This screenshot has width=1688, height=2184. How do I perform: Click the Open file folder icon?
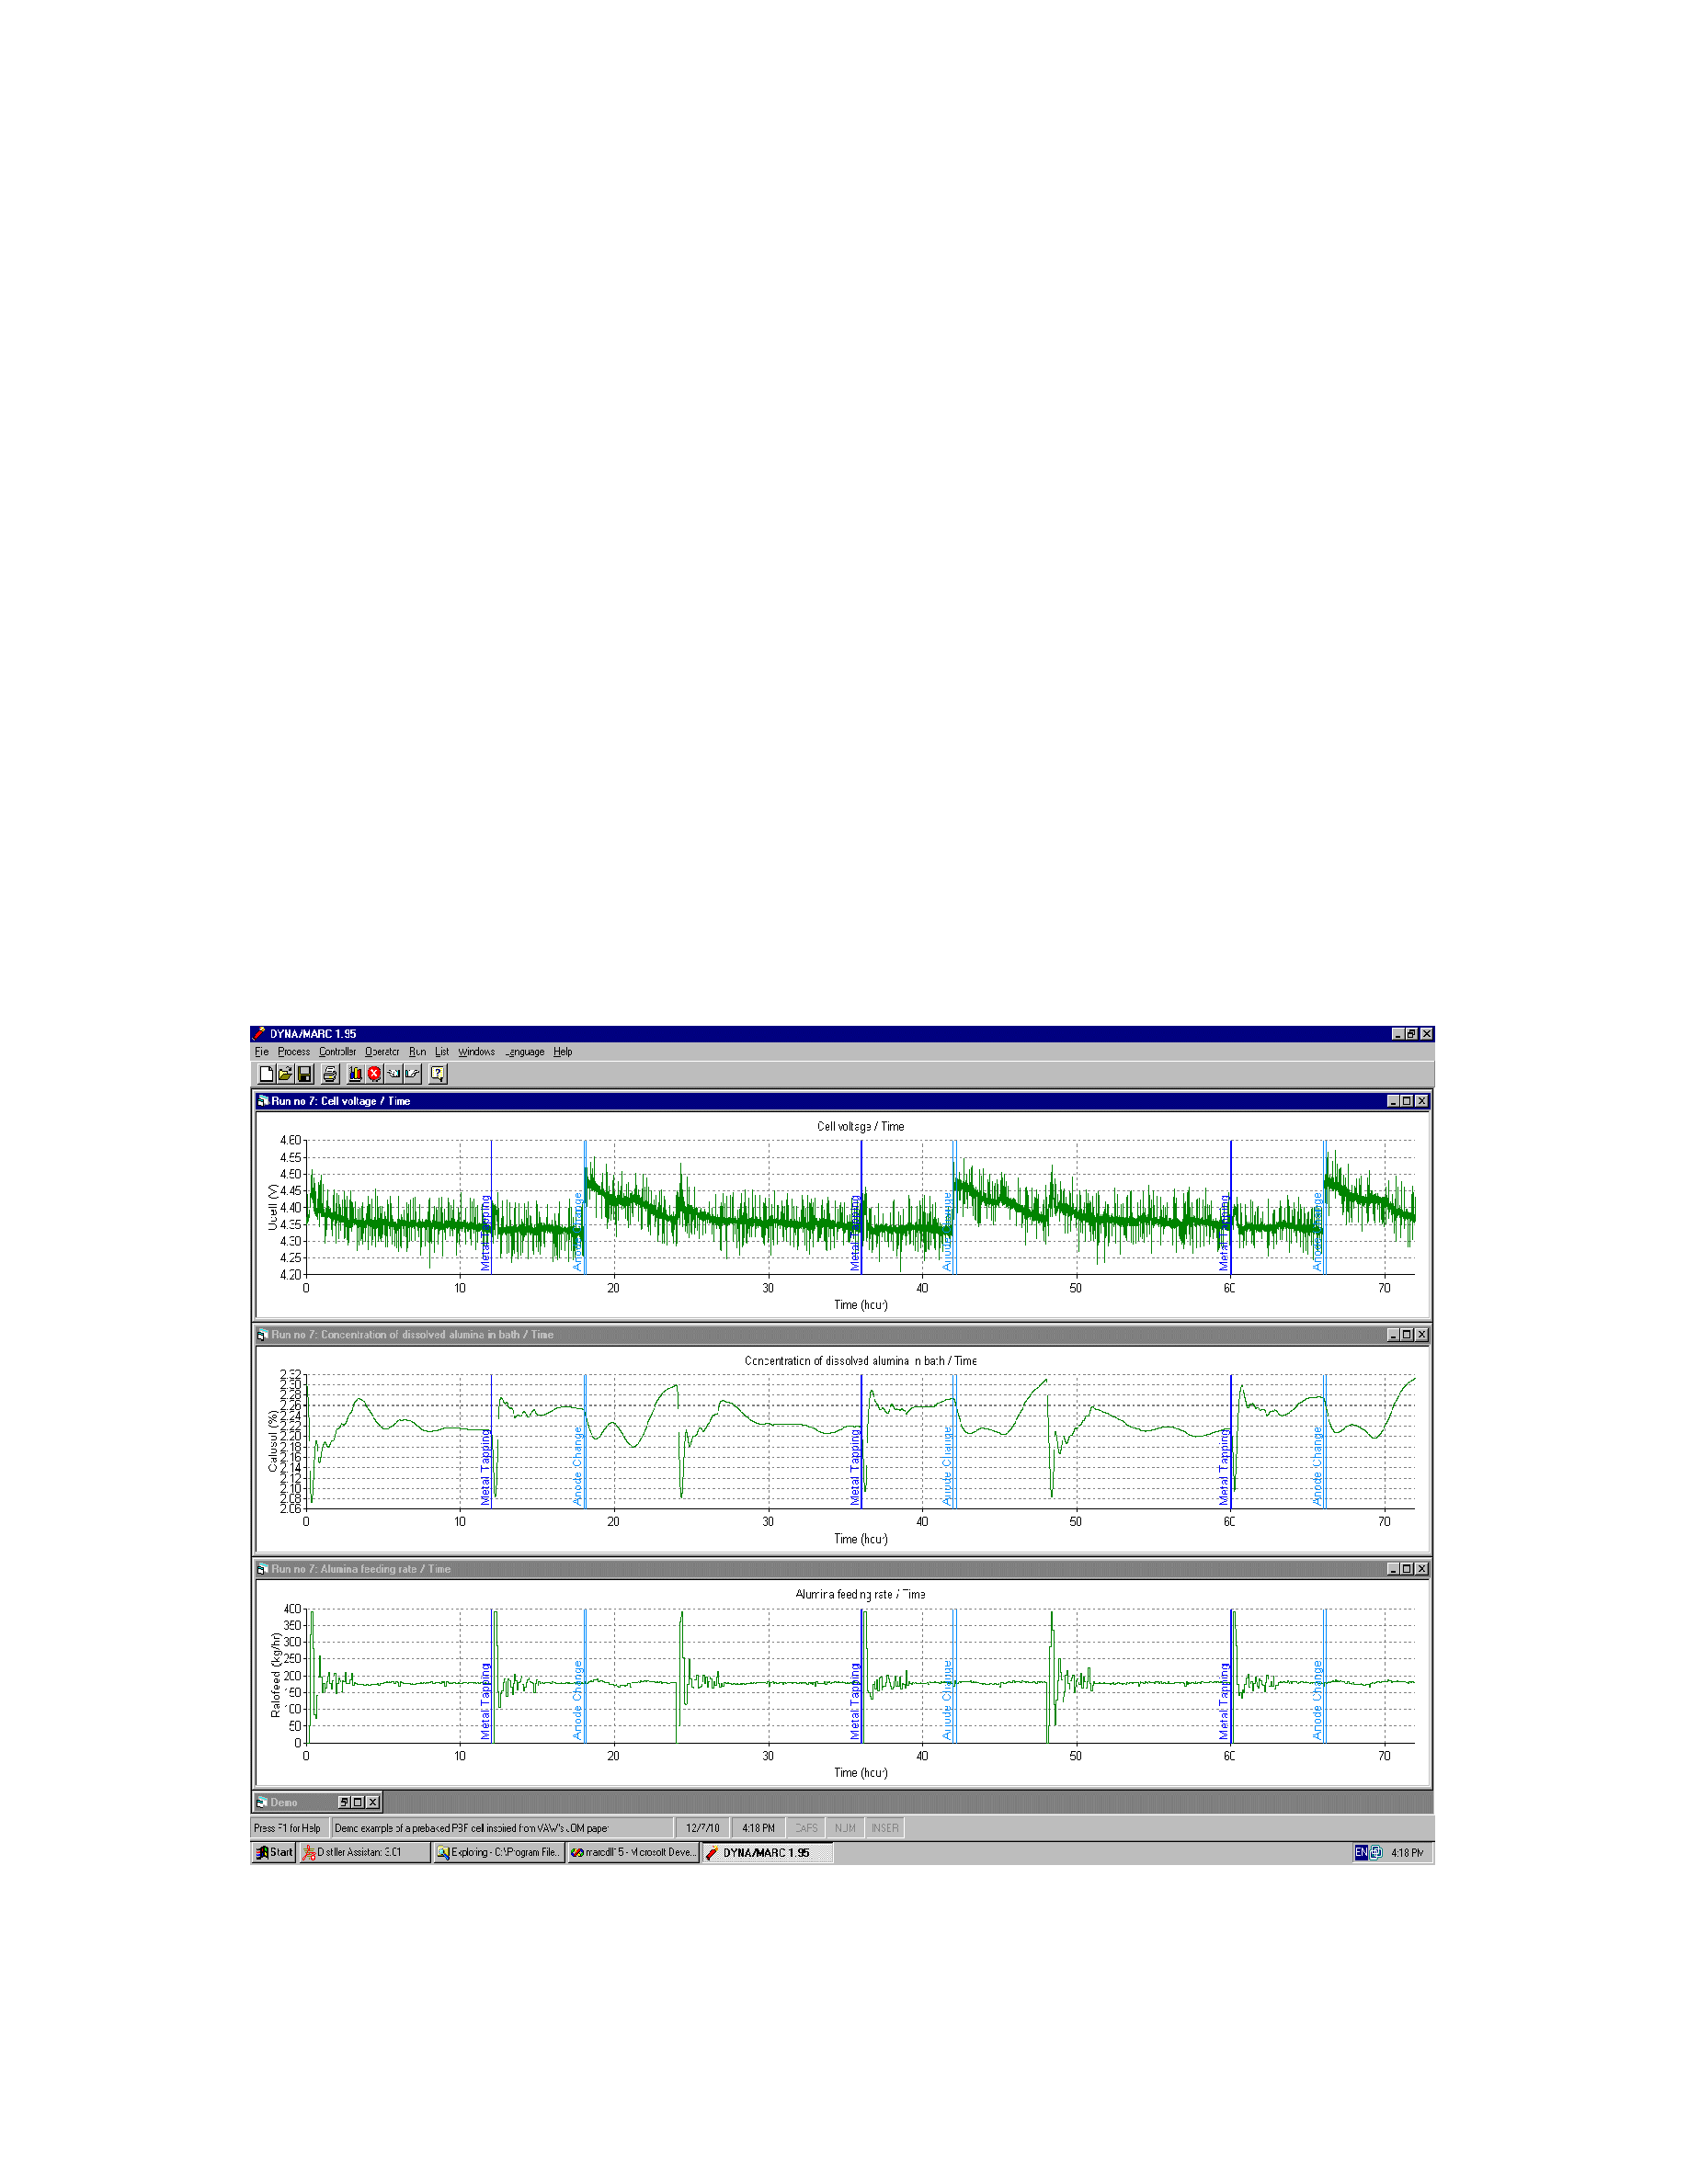pyautogui.click(x=285, y=1074)
